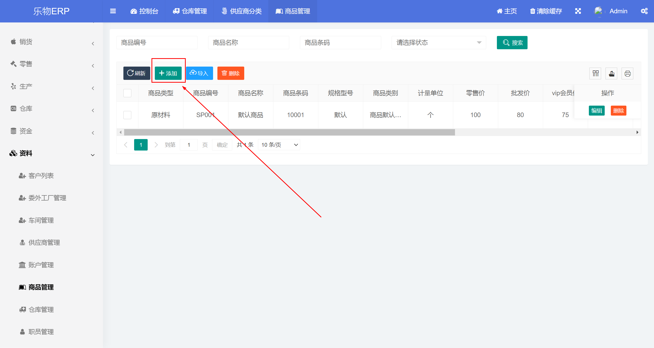Click the export table icon
654x348 pixels.
pyautogui.click(x=611, y=74)
